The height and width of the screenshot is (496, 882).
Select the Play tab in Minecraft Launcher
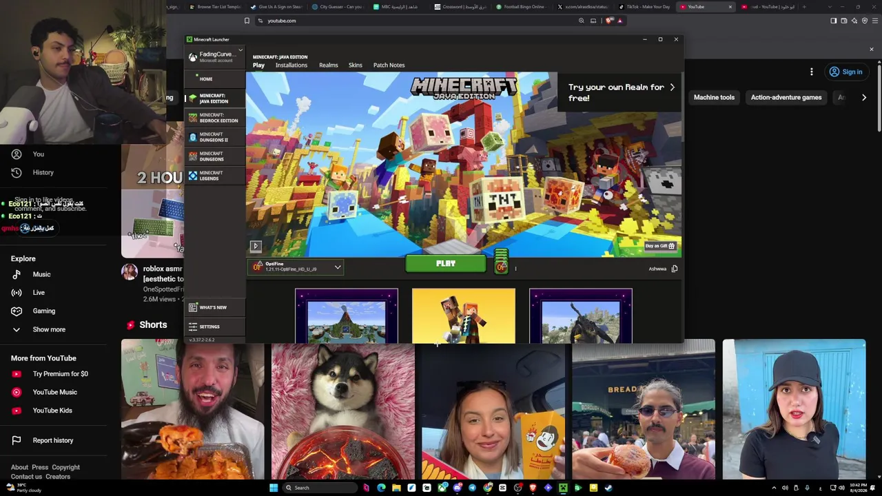(258, 65)
